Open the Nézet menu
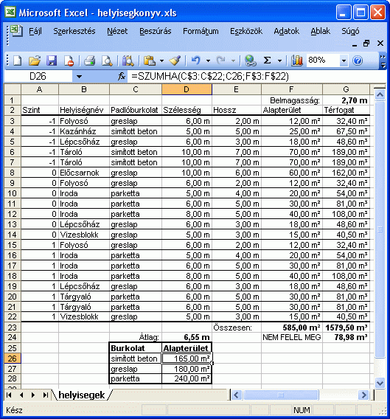Screen dimensions: 390x419 (x=117, y=31)
